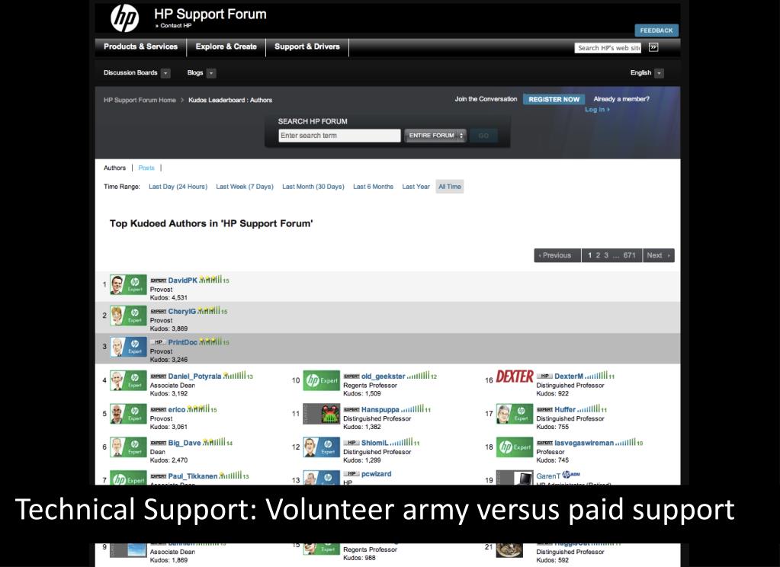Click the Next page button
This screenshot has width=780, height=567.
point(658,255)
